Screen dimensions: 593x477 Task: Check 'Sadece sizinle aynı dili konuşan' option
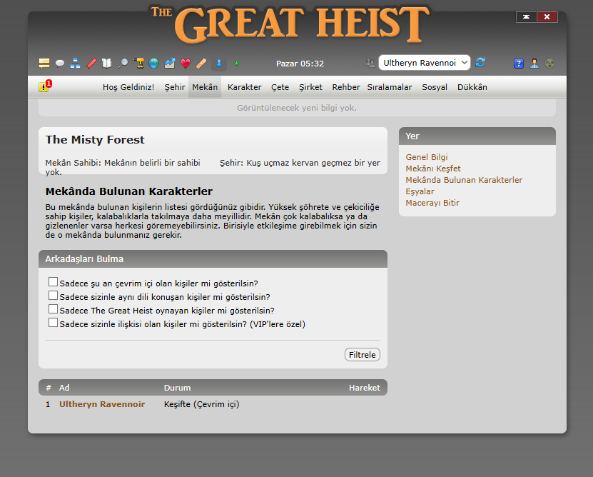[53, 296]
